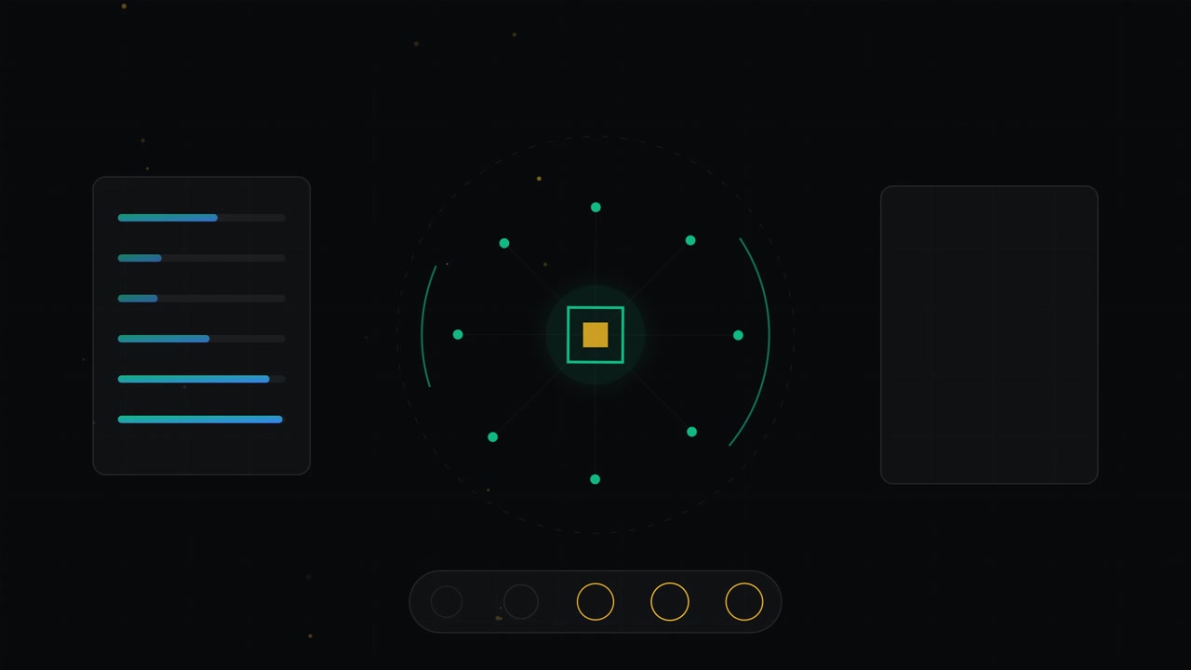The image size is (1191, 670).
Task: Click the fully filled bottom bar in the left panel
Action: [x=202, y=420]
